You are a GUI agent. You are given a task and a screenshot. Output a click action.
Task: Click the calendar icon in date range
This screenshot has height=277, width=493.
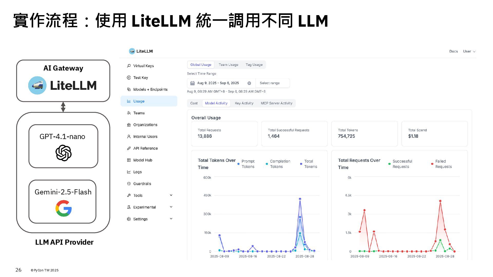pyautogui.click(x=192, y=83)
